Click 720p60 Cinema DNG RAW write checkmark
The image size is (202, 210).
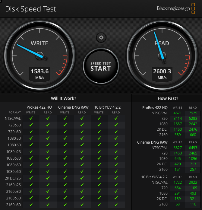[x=65, y=132]
